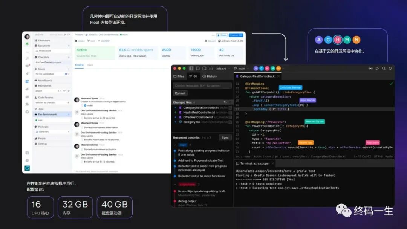Click the Space logo at sidebar bottom
This screenshot has width=407, height=229.
click(x=27, y=168)
